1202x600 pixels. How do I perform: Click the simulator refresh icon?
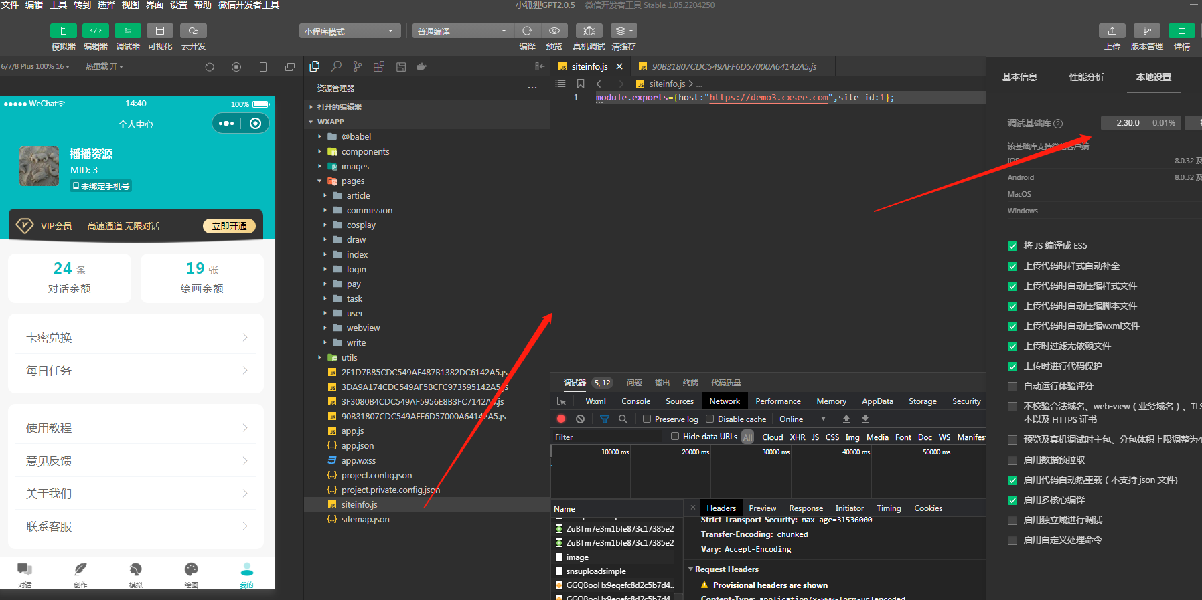(x=210, y=67)
